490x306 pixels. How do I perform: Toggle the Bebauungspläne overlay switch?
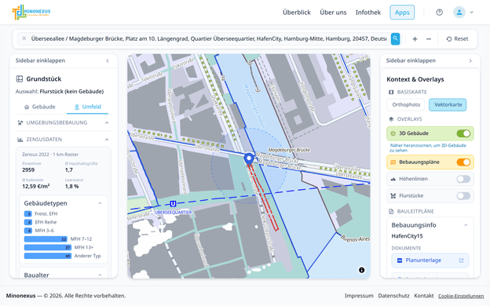463,162
